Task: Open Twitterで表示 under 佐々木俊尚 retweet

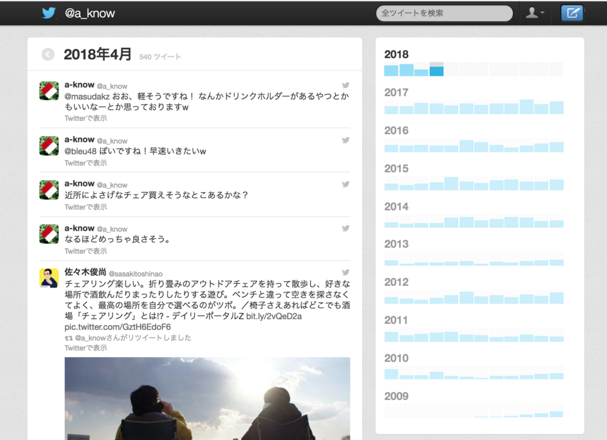Action: coord(86,348)
